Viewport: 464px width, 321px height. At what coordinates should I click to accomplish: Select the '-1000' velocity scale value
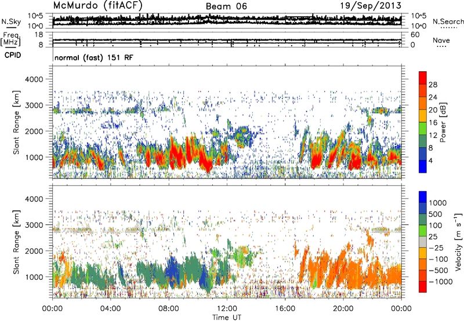pos(441,282)
